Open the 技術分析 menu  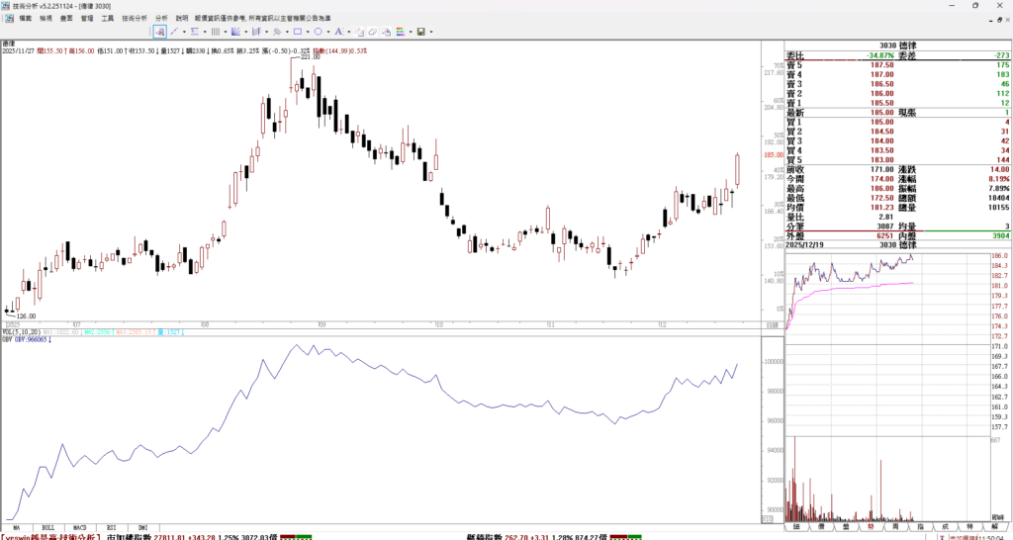pyautogui.click(x=135, y=18)
